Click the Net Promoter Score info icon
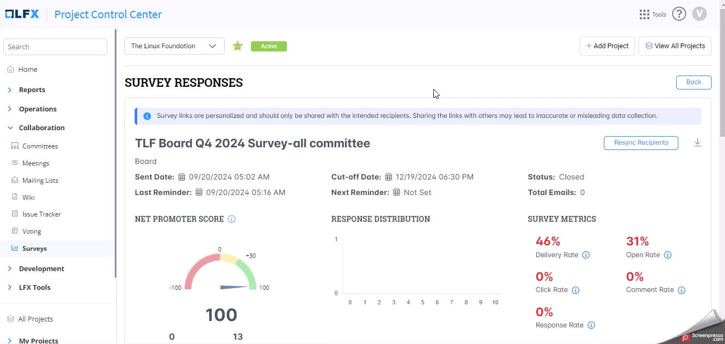 (232, 219)
